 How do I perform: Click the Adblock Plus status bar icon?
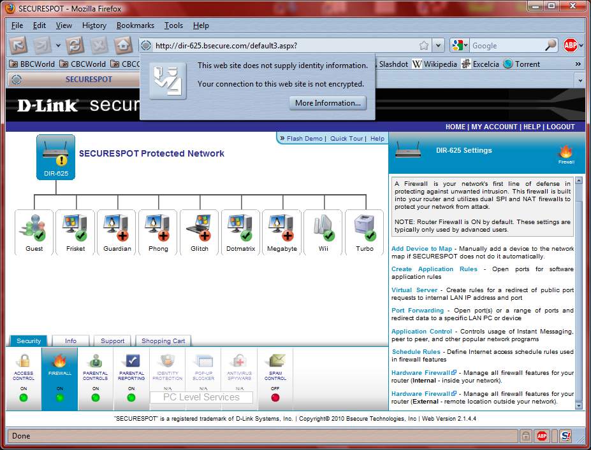click(542, 436)
